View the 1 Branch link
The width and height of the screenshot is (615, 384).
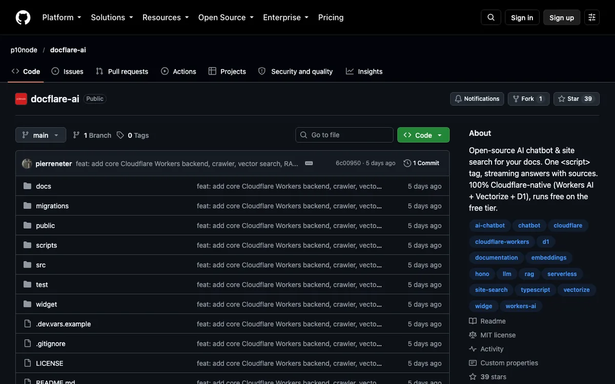point(92,135)
